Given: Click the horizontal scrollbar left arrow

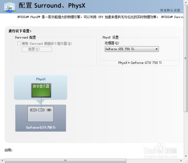Looking at the screenshot, I should [2, 160].
